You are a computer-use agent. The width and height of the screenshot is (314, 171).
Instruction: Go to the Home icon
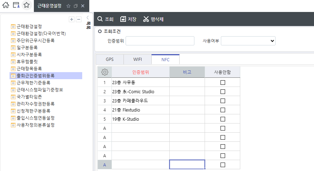click(6, 5)
